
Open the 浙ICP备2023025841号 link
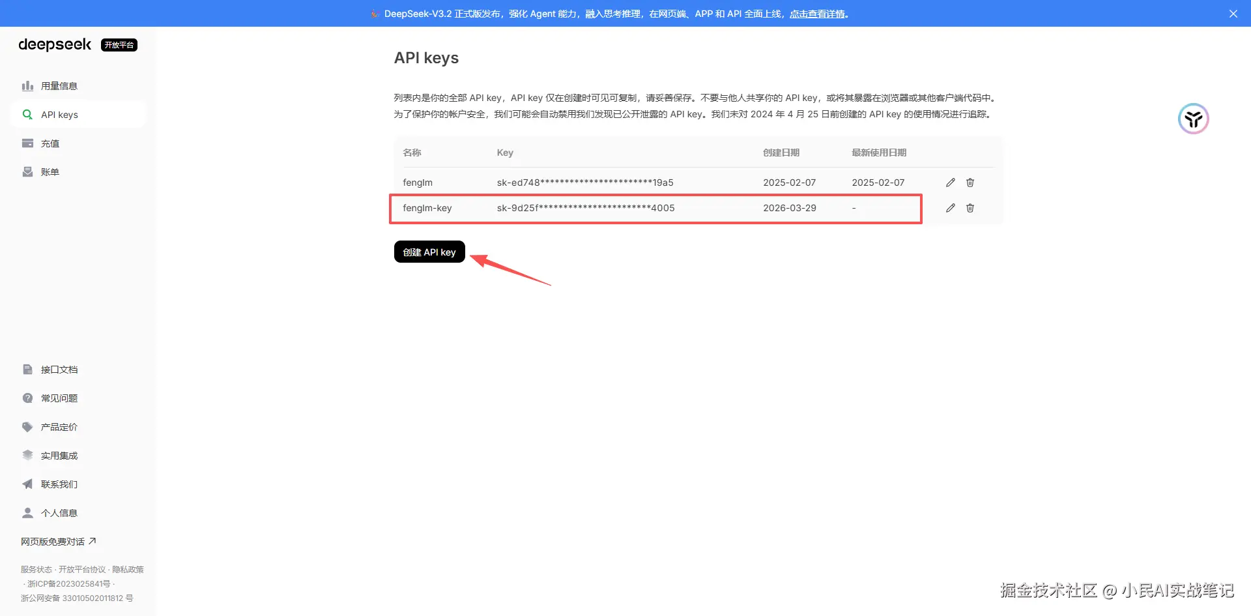(69, 584)
